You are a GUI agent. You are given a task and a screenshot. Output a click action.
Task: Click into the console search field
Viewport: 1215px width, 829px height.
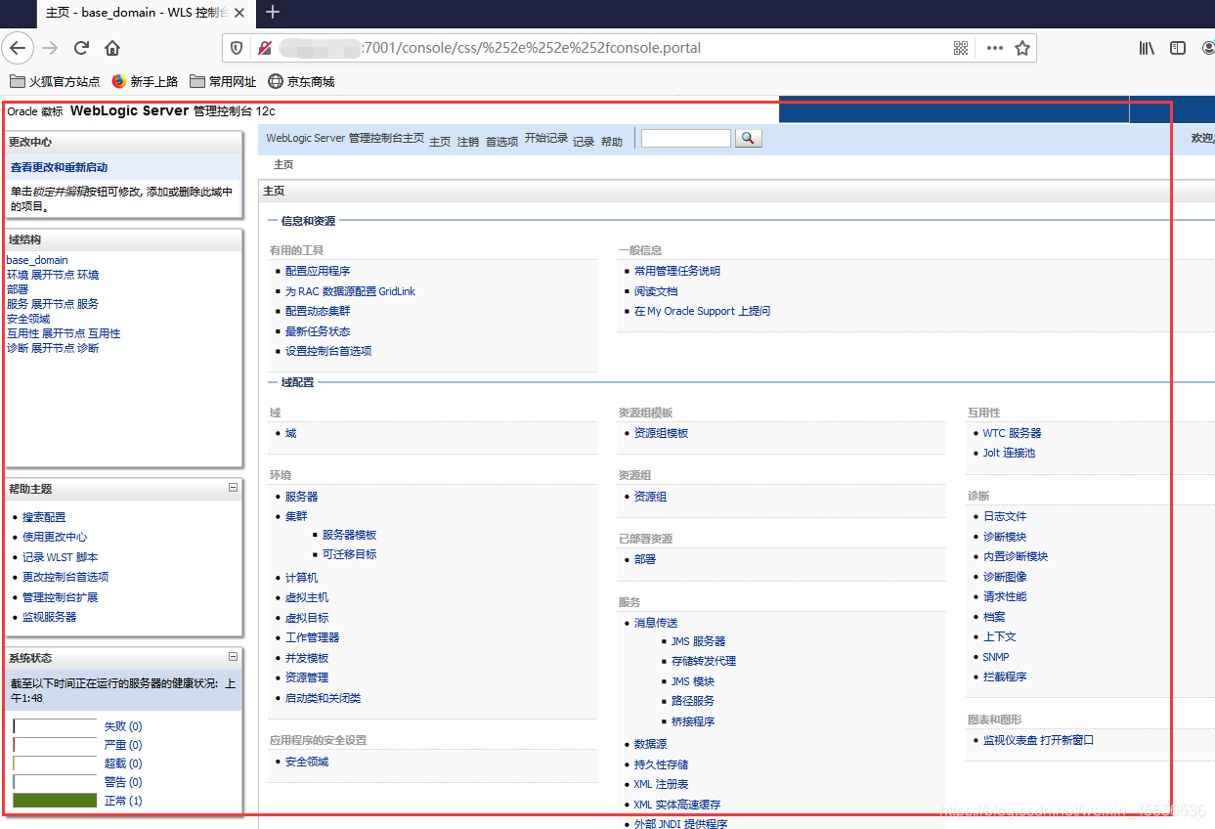[685, 138]
